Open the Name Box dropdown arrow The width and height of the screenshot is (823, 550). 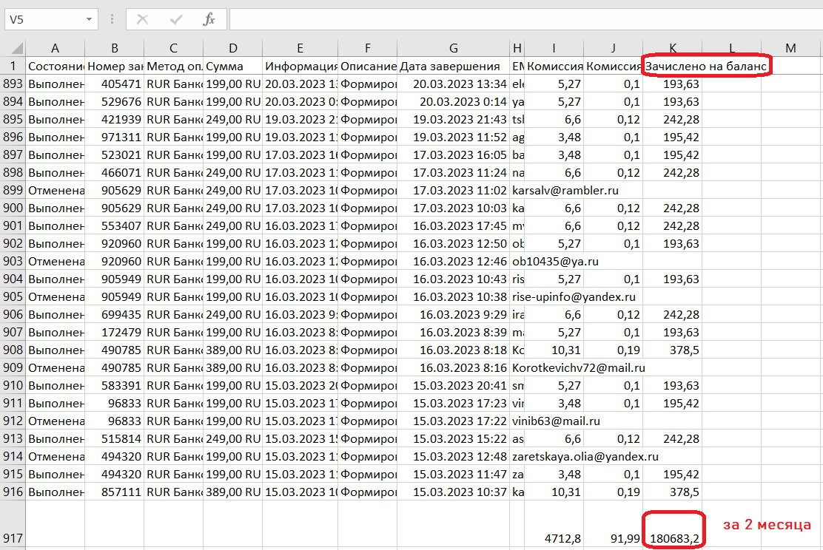[90, 20]
